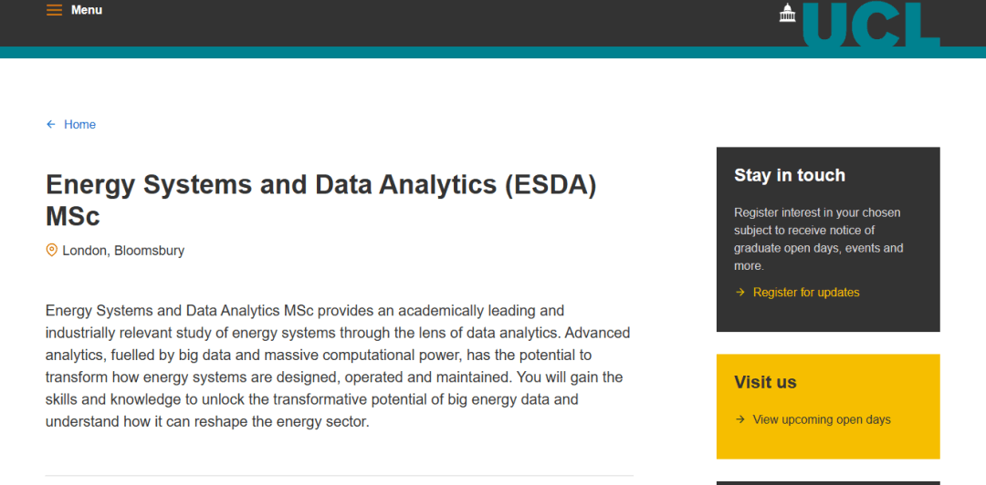Click the Visit us heading
The width and height of the screenshot is (986, 485).
coord(765,382)
